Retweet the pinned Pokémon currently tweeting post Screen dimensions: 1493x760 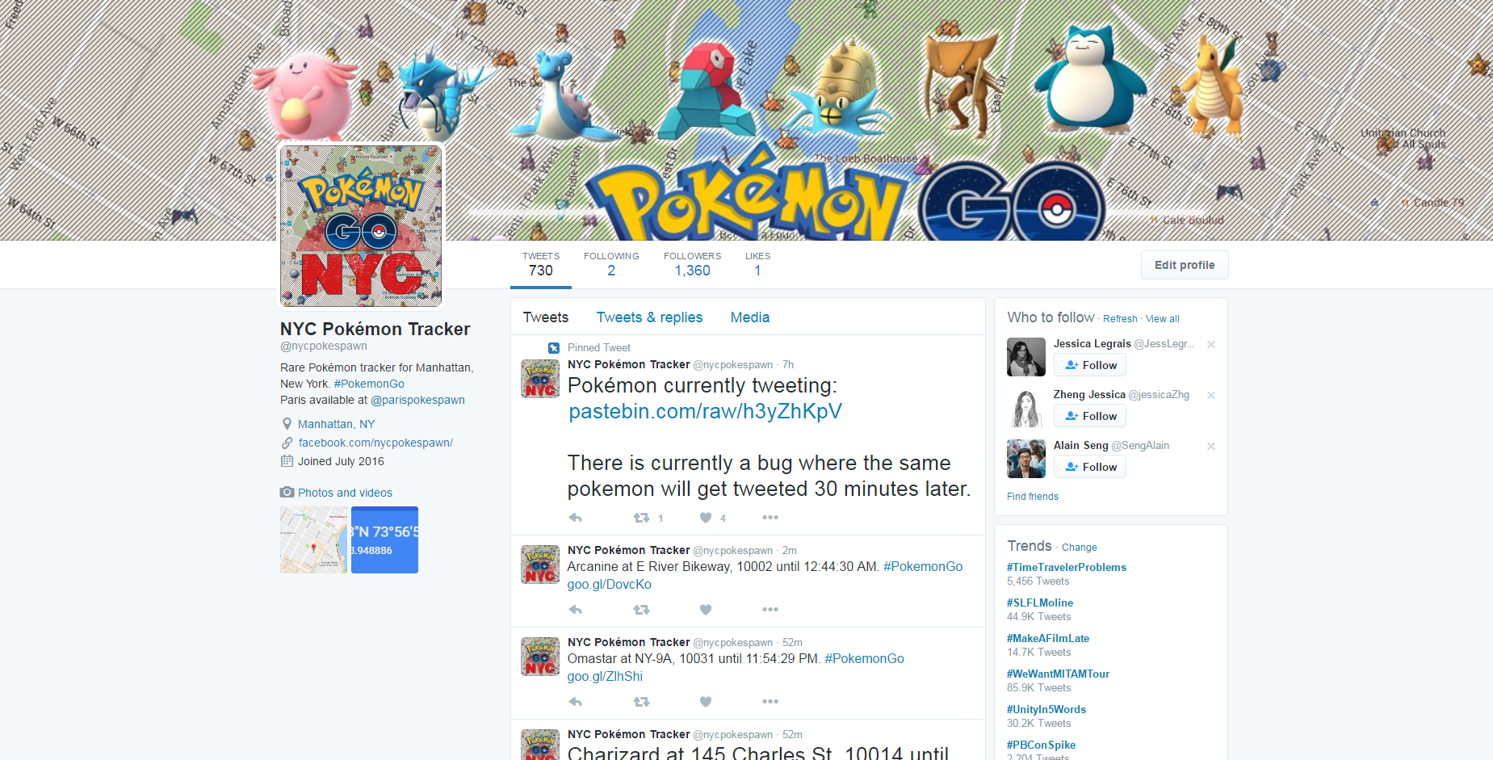(x=642, y=518)
